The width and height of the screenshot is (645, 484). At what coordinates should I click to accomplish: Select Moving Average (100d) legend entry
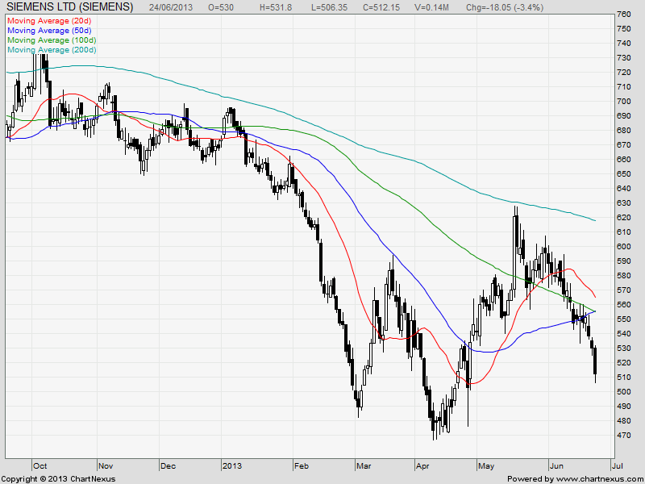[52, 40]
